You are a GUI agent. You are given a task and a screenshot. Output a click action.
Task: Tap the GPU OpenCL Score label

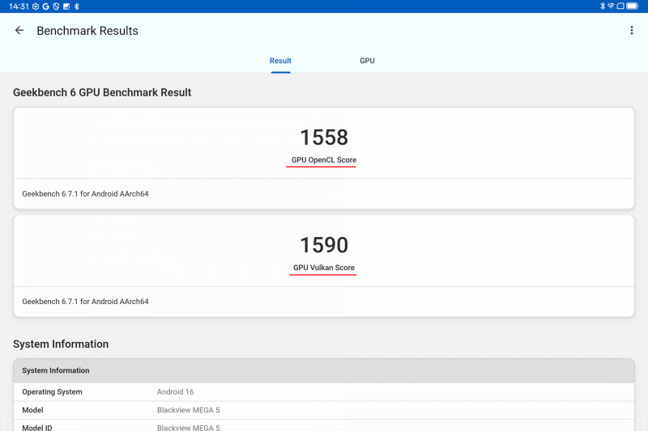[x=324, y=160]
